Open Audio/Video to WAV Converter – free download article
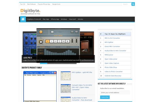Image resolution: width=154 pixels, height=102 pixels. click(82, 99)
